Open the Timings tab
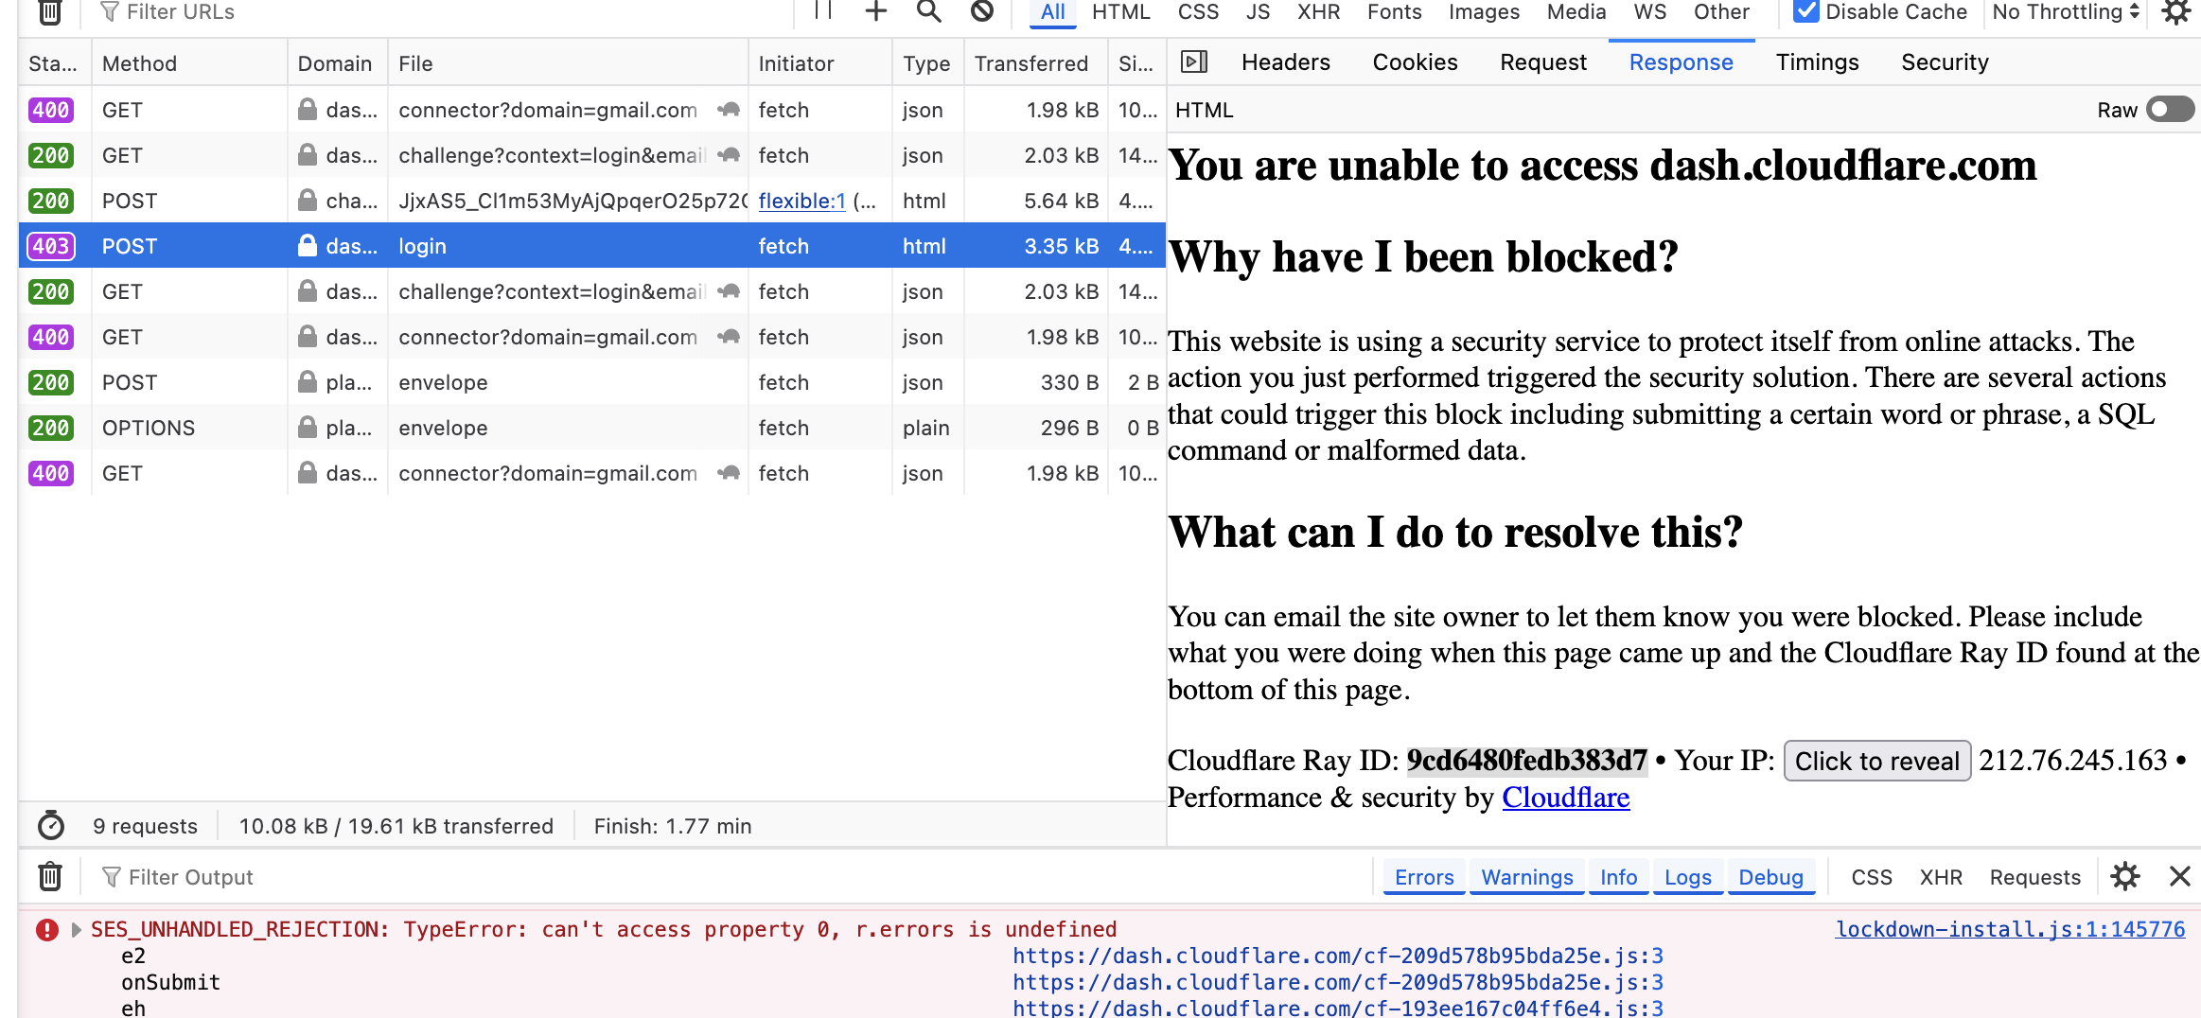The width and height of the screenshot is (2201, 1018). 1818,62
